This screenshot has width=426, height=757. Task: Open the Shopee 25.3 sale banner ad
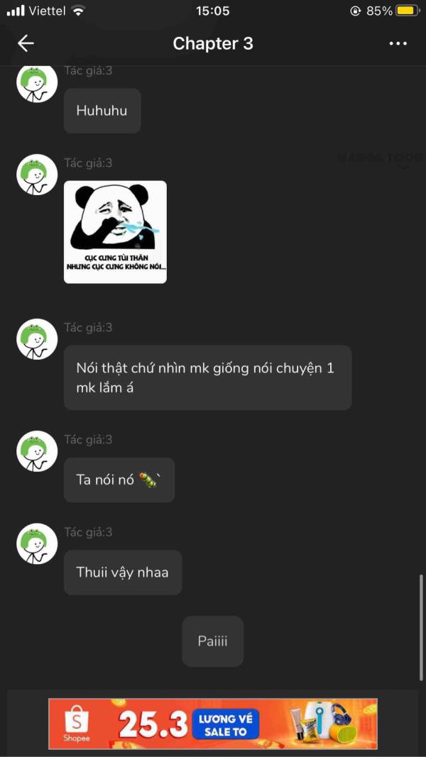[x=213, y=724]
